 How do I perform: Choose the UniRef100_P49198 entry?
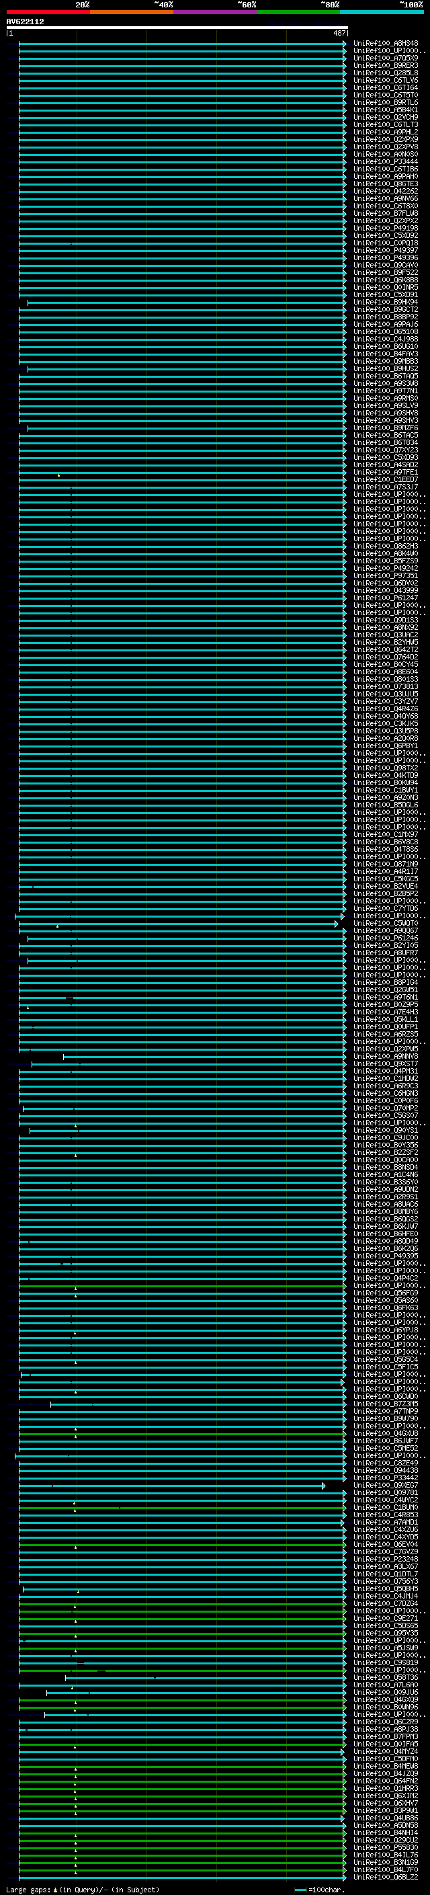pyautogui.click(x=385, y=228)
